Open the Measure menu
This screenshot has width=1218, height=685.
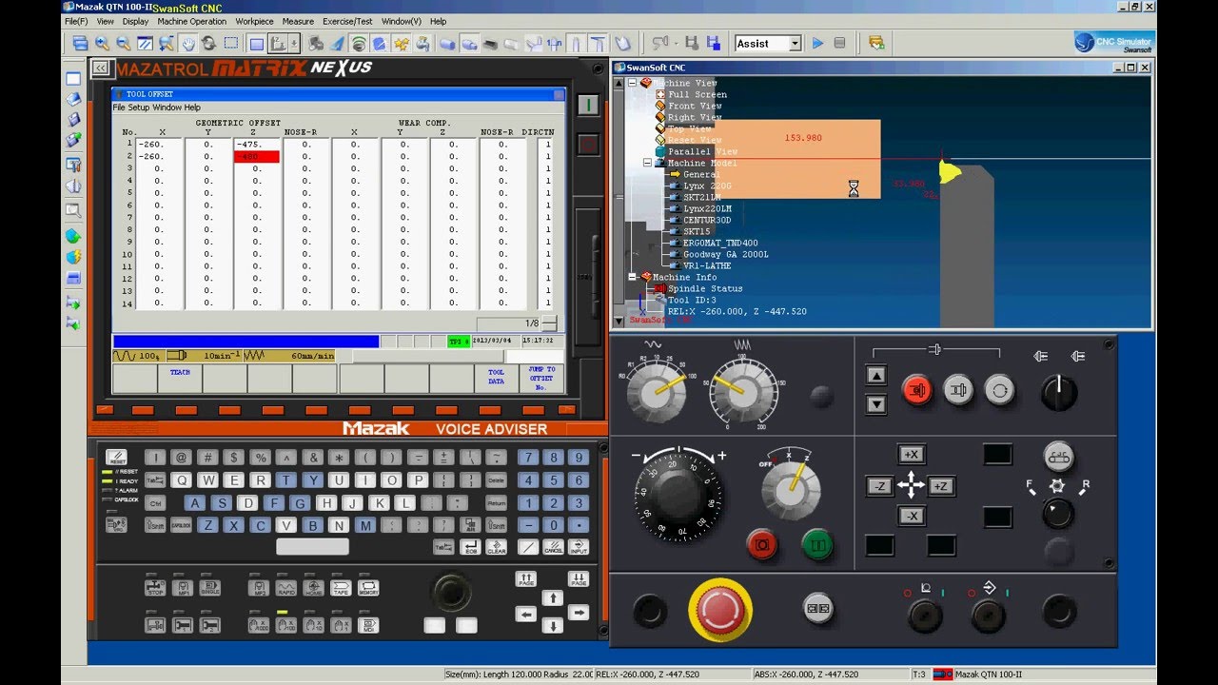298,21
